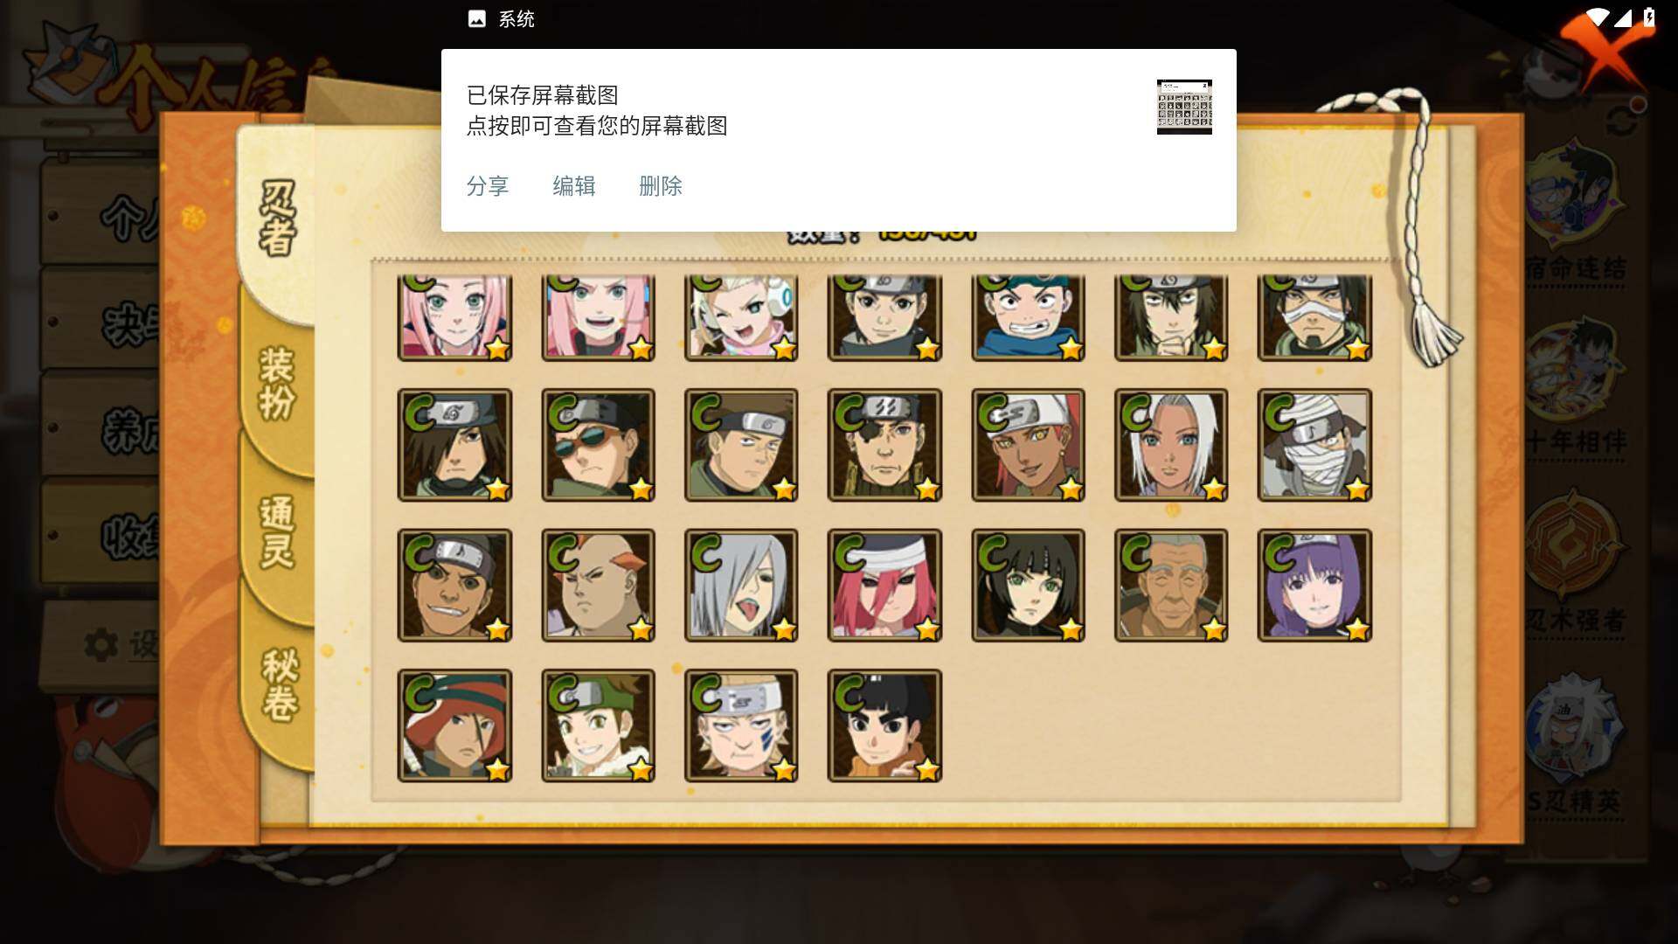The width and height of the screenshot is (1678, 944).
Task: Tap 分享 in the screenshot notification
Action: click(488, 186)
